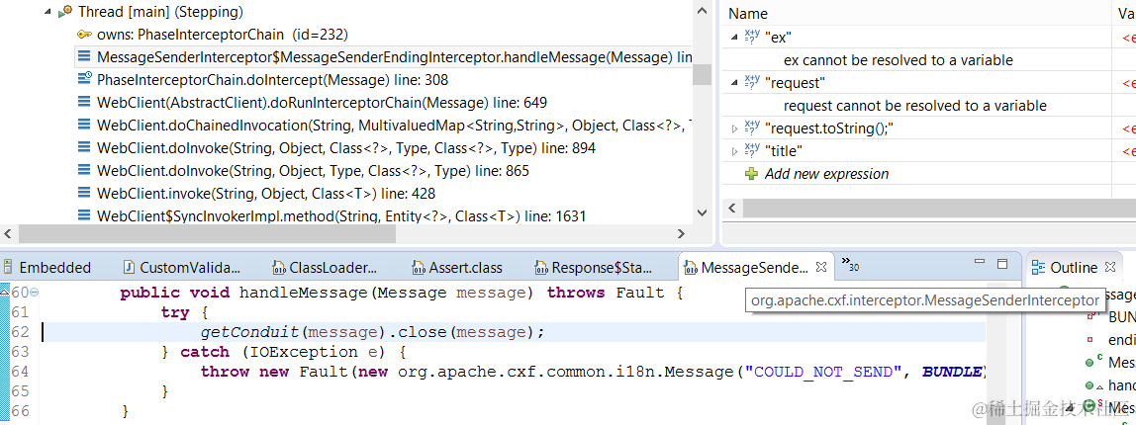
Task: Click line number 62 in the editor ruler
Action: 19,332
